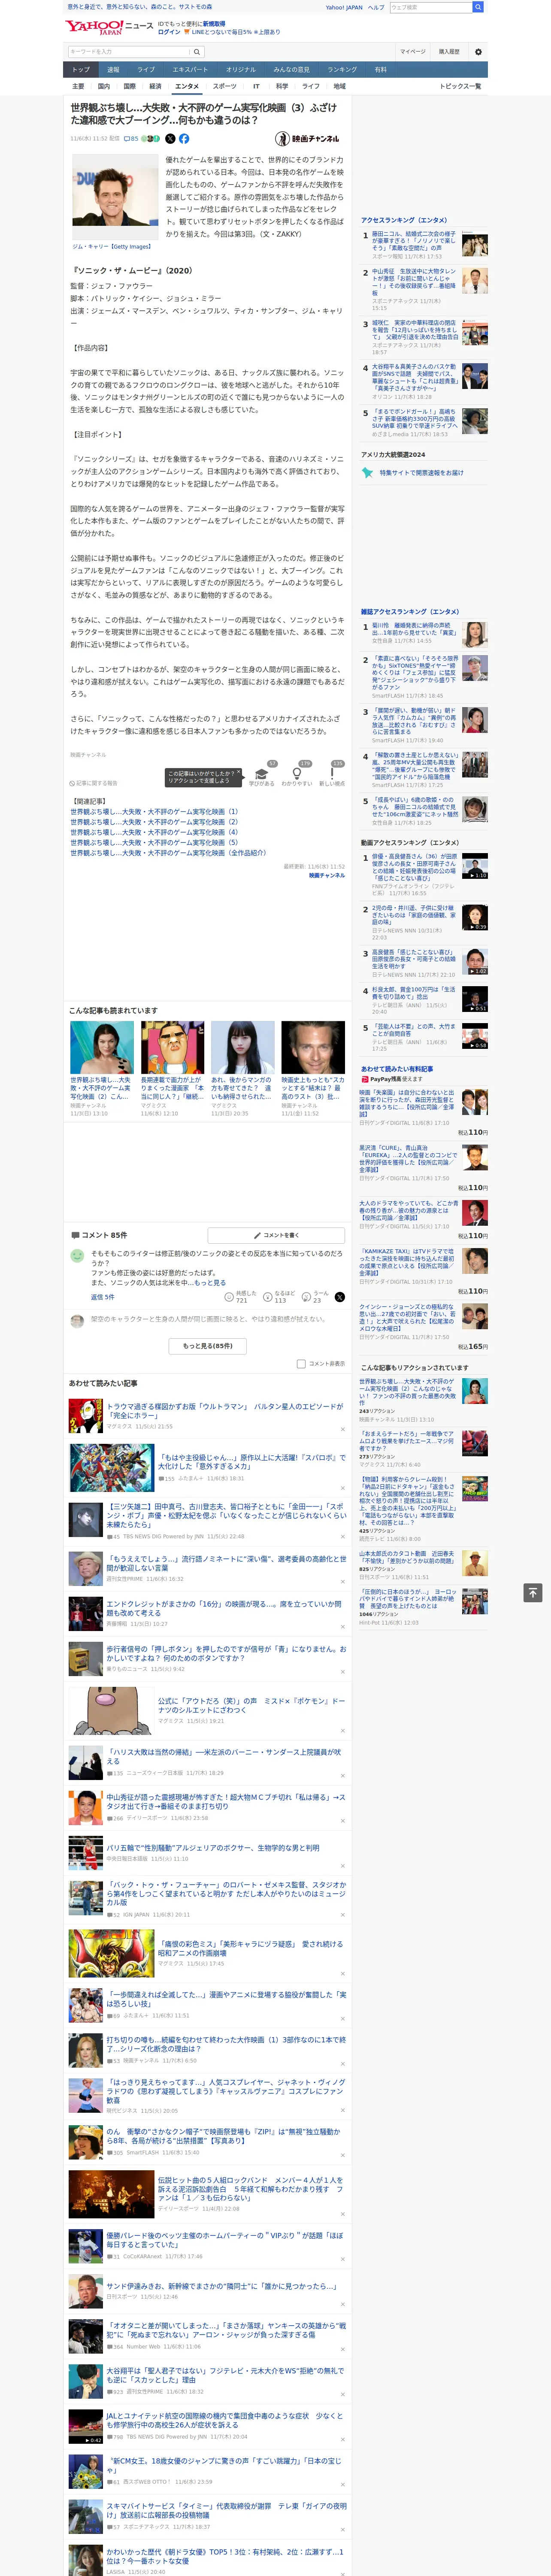Open related article ゲーム実写化映画（全作品紹介）

(x=168, y=853)
